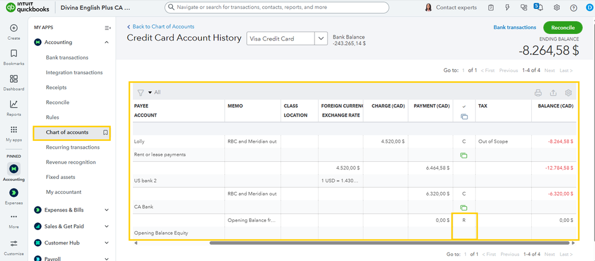595x261 pixels.
Task: Expand Expenses & Bills section
Action: pyautogui.click(x=107, y=210)
